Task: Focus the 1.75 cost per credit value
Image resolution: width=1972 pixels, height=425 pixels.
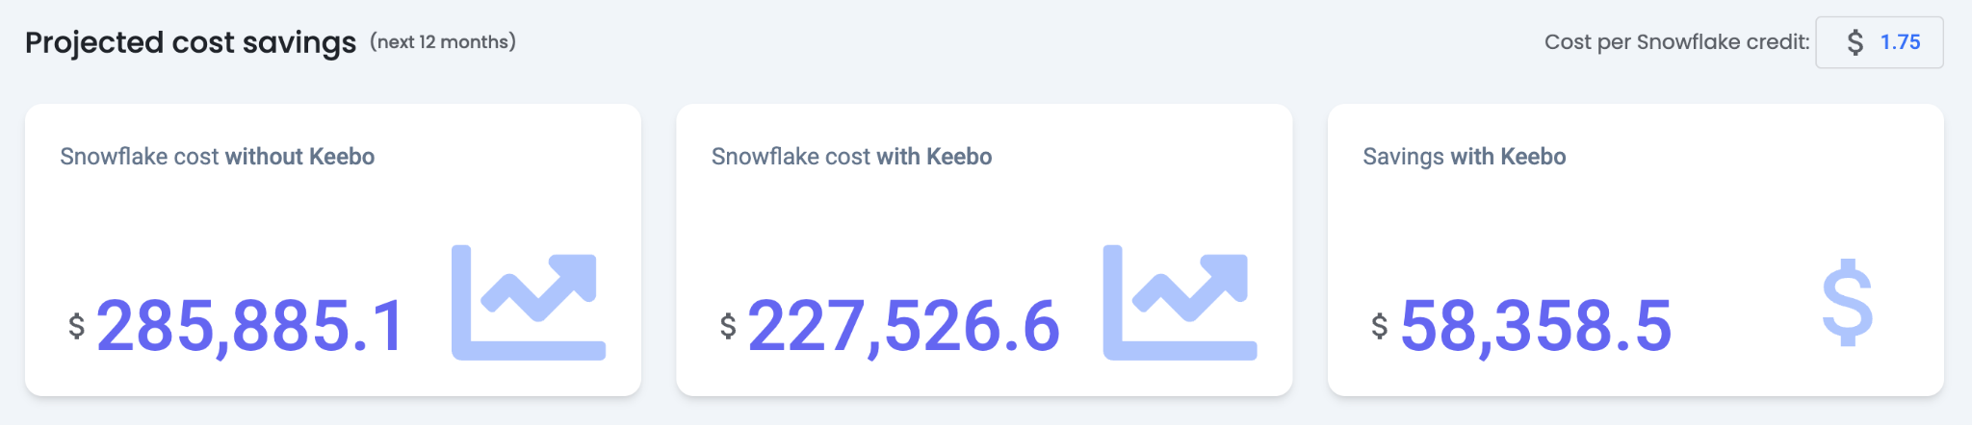Action: [1900, 42]
